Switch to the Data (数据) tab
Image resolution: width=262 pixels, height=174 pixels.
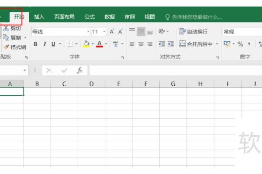[x=110, y=17]
